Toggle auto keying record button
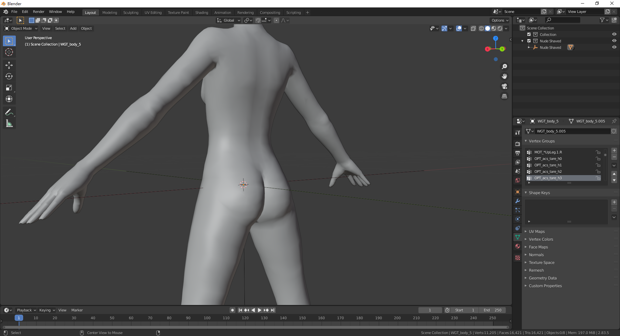Image resolution: width=620 pixels, height=336 pixels. (x=232, y=310)
